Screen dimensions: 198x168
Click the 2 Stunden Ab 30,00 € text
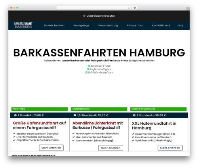[151, 115]
